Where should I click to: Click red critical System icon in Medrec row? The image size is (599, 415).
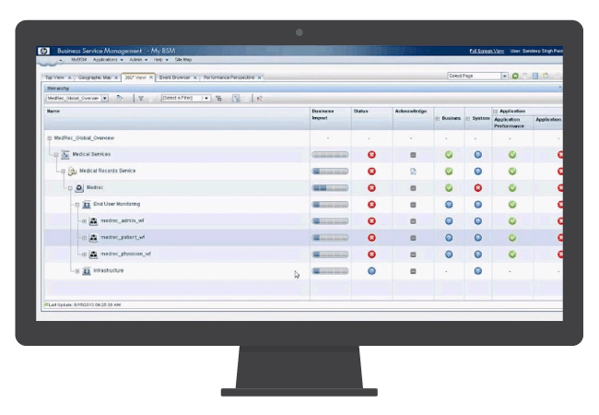click(477, 188)
